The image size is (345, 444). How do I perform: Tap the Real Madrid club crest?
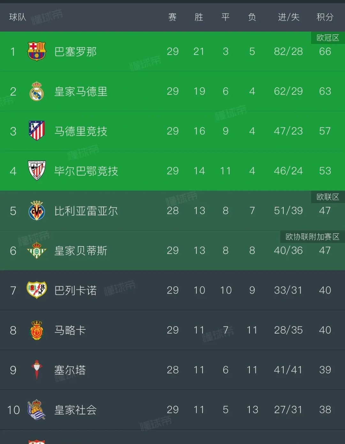(37, 91)
